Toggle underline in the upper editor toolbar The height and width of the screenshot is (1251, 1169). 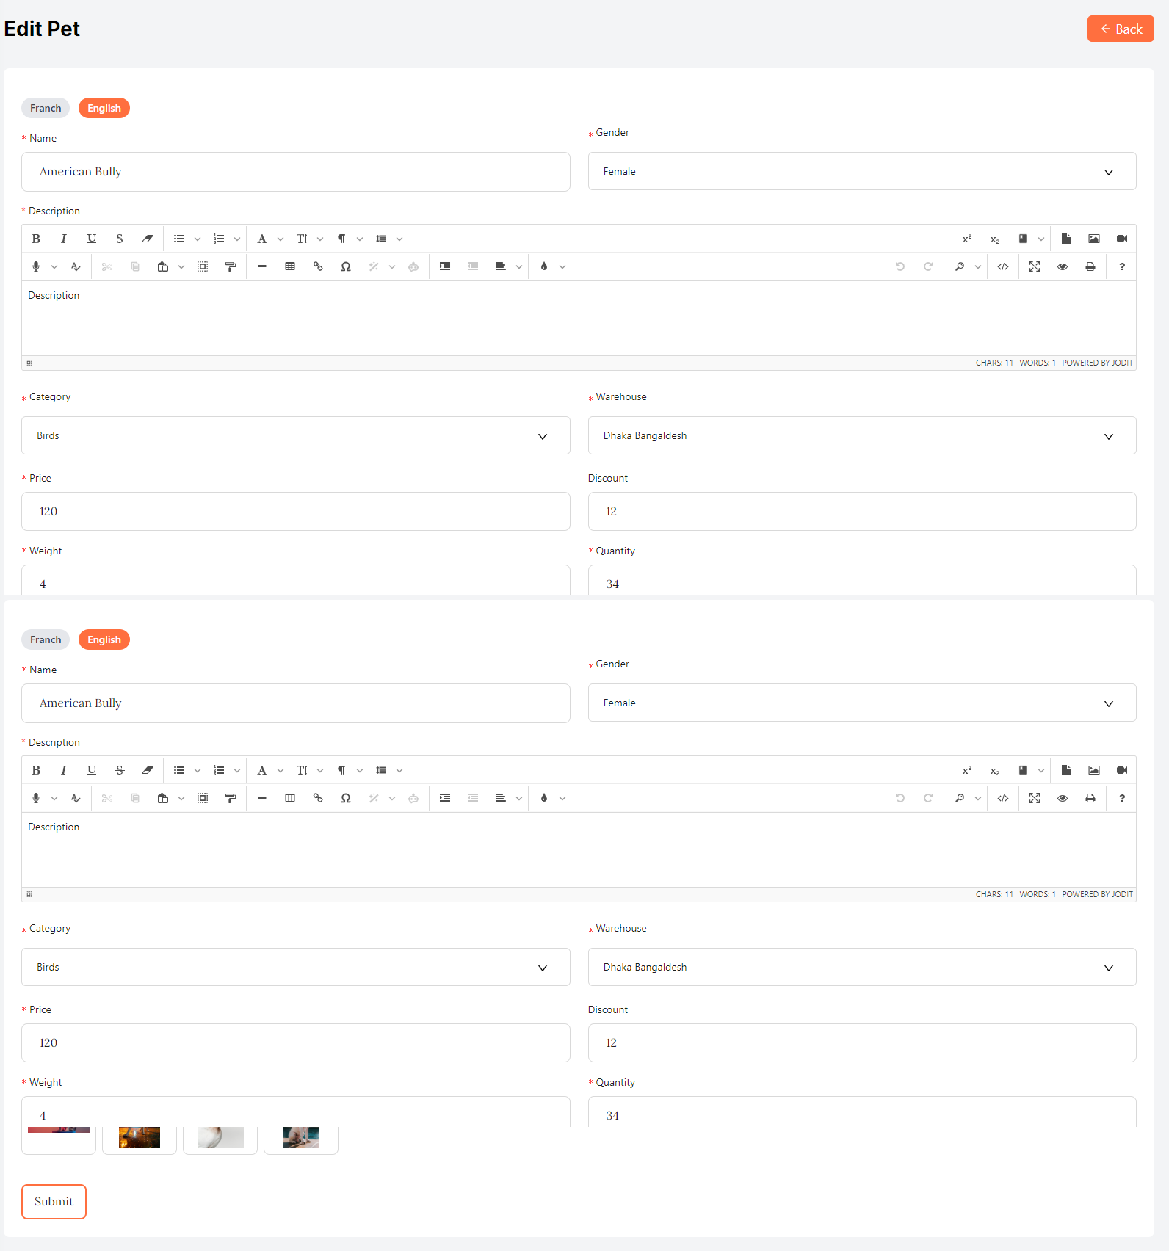[x=92, y=239]
